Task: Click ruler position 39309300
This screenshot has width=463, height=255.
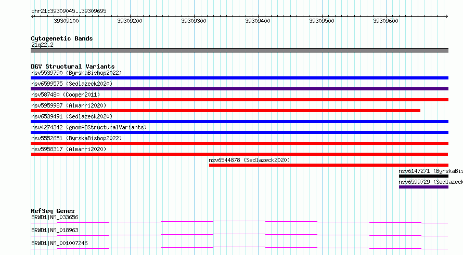Action: 194,21
